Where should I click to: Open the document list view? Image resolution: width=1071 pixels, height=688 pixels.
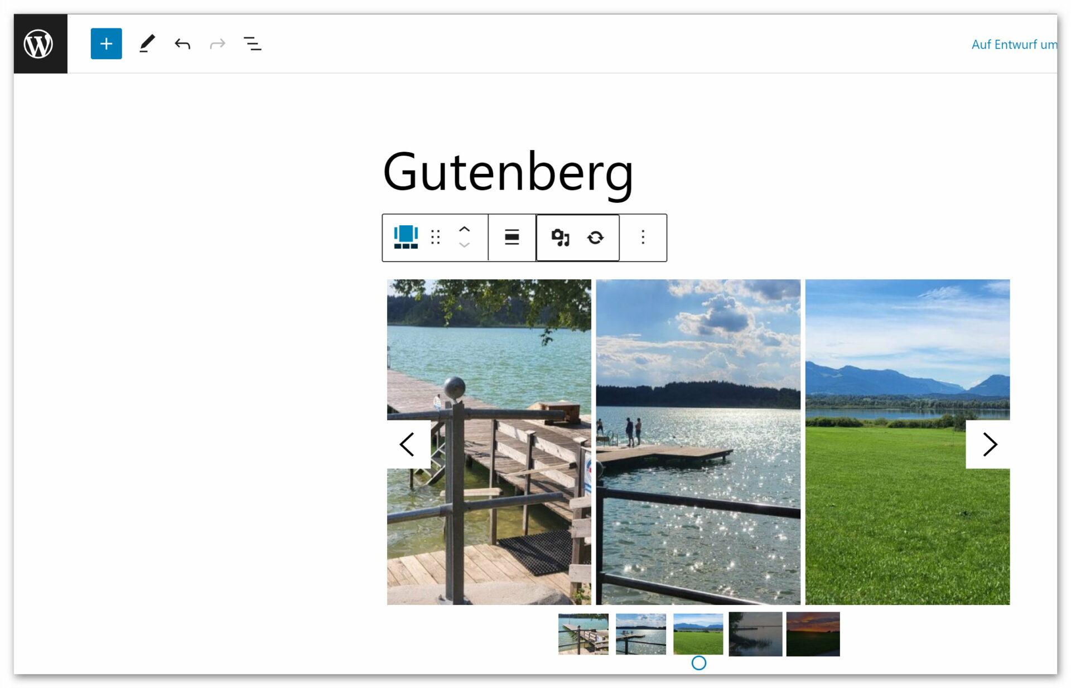252,43
